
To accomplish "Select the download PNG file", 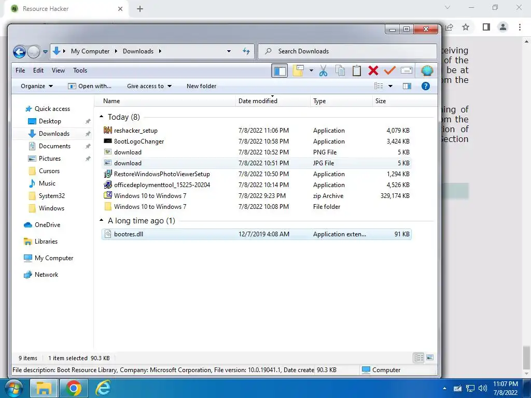I will [x=257, y=152].
